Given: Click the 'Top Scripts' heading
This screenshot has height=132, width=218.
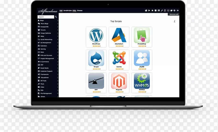Looking at the screenshot, I should click(x=116, y=21).
